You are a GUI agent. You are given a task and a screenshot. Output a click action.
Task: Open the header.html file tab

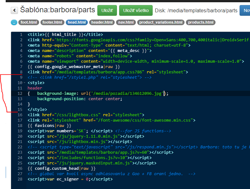(102, 22)
